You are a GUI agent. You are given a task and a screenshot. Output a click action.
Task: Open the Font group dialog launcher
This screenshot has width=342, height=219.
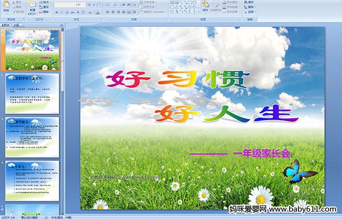[x=101, y=19]
